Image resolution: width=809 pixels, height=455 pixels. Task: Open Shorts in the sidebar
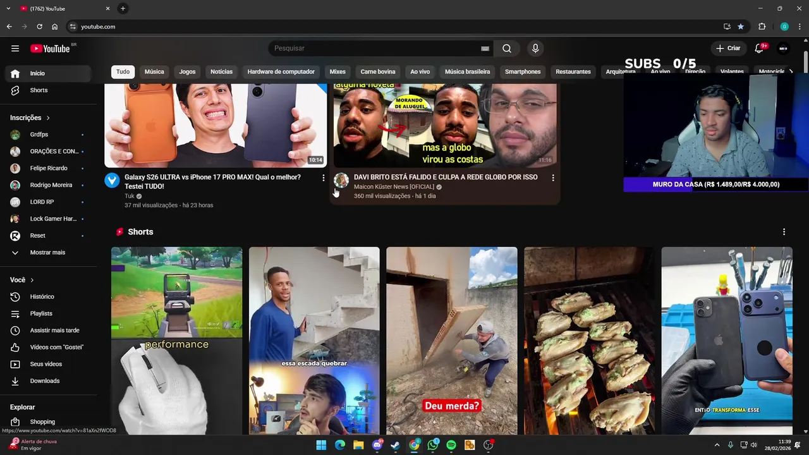[x=47, y=90]
